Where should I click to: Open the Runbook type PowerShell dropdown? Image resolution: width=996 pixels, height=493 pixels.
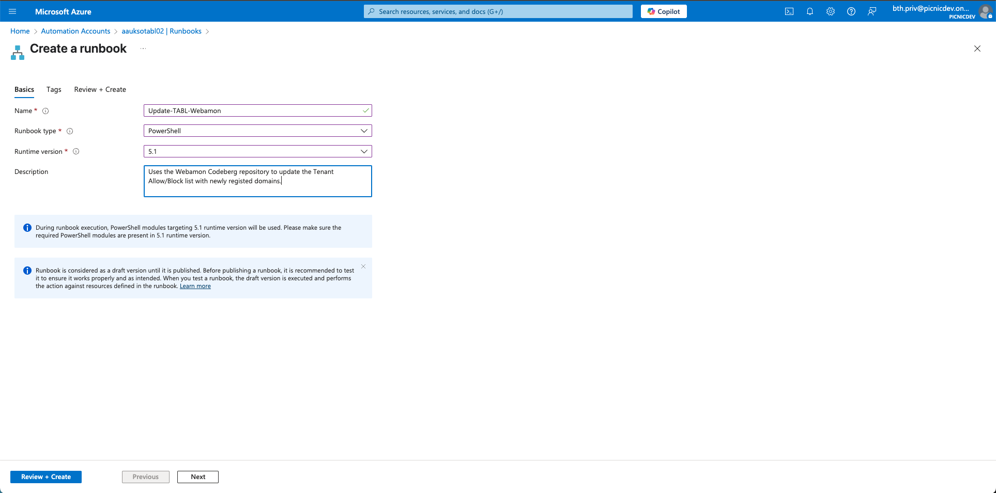point(258,131)
